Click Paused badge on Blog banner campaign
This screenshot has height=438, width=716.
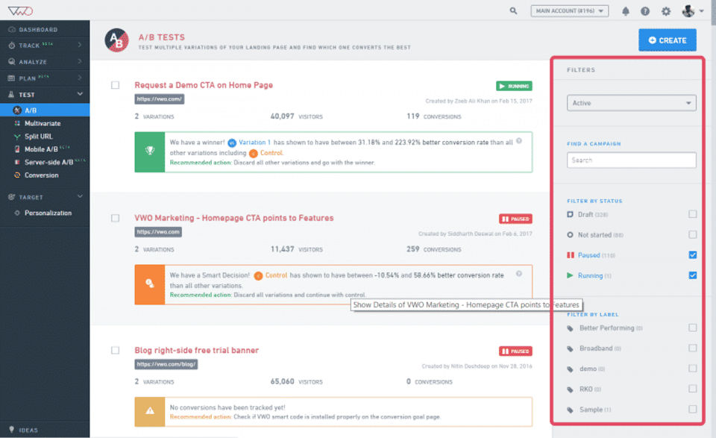(x=515, y=351)
